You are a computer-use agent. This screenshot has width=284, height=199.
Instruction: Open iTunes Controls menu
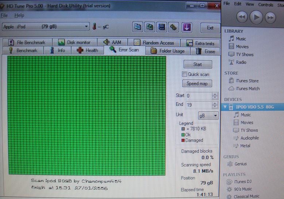pyautogui.click(x=265, y=5)
